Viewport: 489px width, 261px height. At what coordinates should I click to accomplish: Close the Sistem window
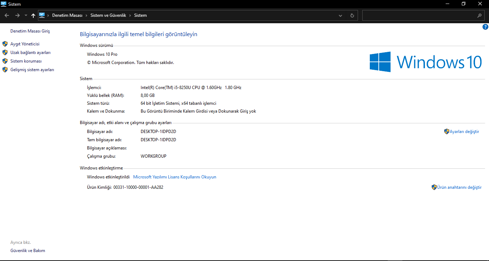(x=480, y=4)
